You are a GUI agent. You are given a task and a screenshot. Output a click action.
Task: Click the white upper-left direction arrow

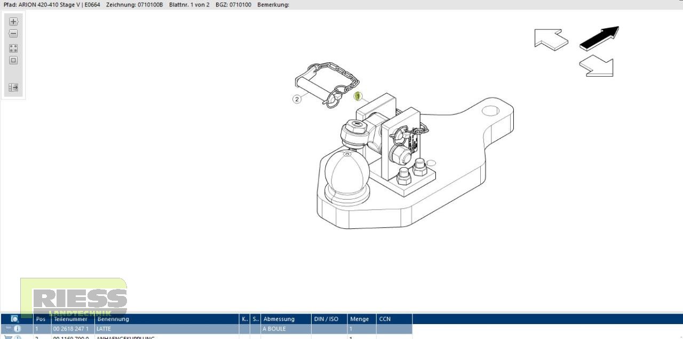click(x=550, y=39)
